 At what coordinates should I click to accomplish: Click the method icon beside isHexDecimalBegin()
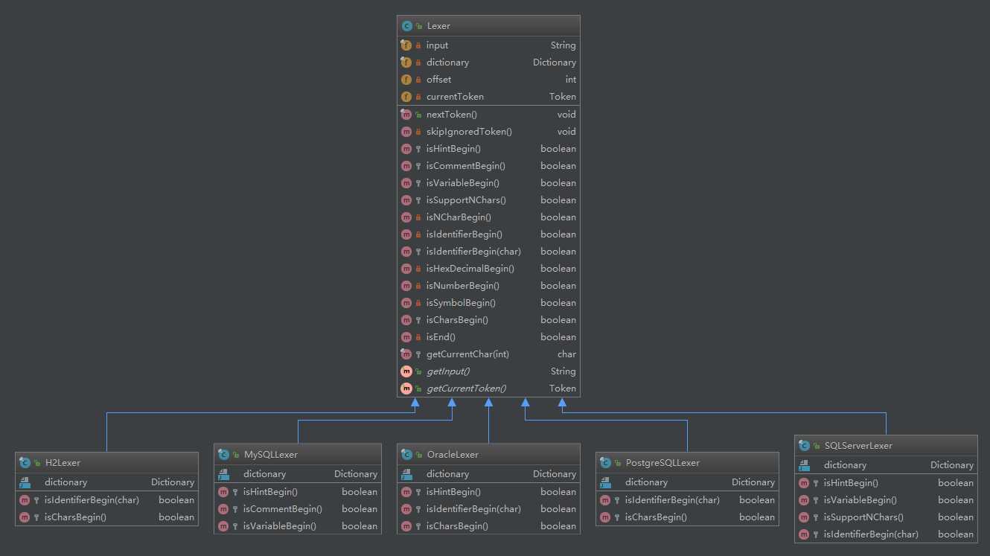click(x=406, y=269)
